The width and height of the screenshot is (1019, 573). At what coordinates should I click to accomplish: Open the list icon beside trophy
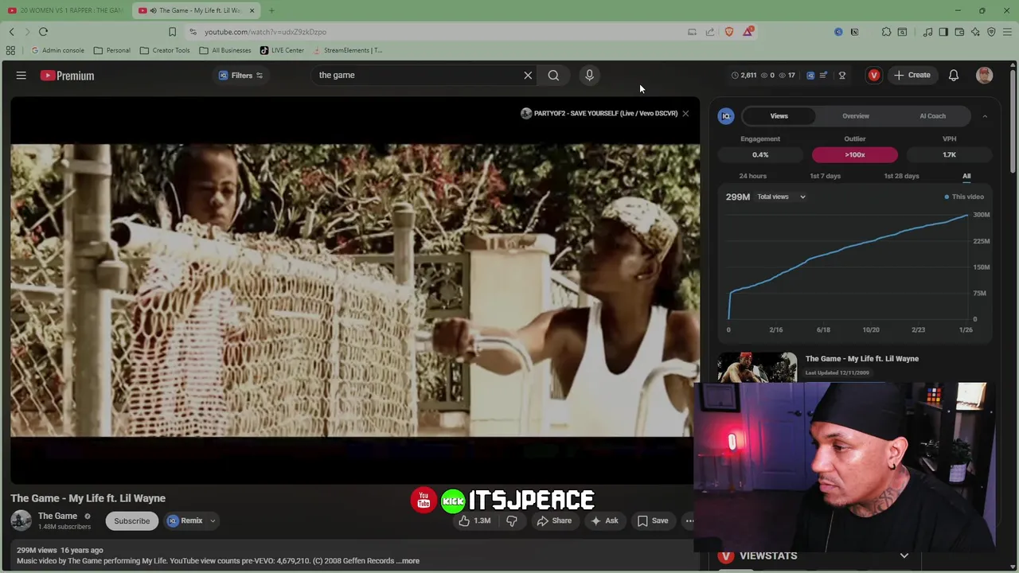click(824, 76)
